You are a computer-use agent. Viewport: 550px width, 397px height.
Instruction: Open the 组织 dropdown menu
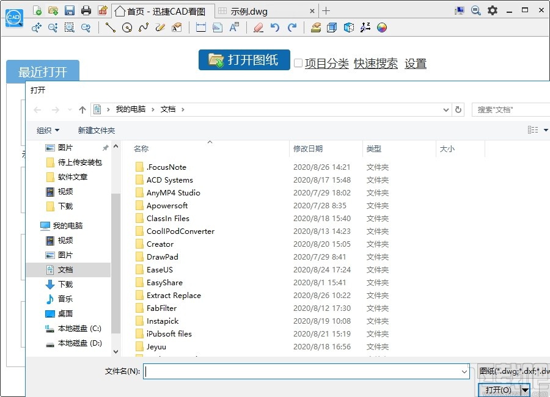[x=48, y=131]
